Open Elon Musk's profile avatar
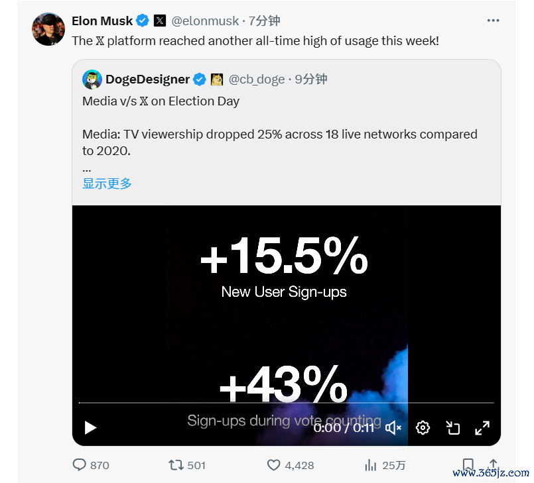 point(48,29)
